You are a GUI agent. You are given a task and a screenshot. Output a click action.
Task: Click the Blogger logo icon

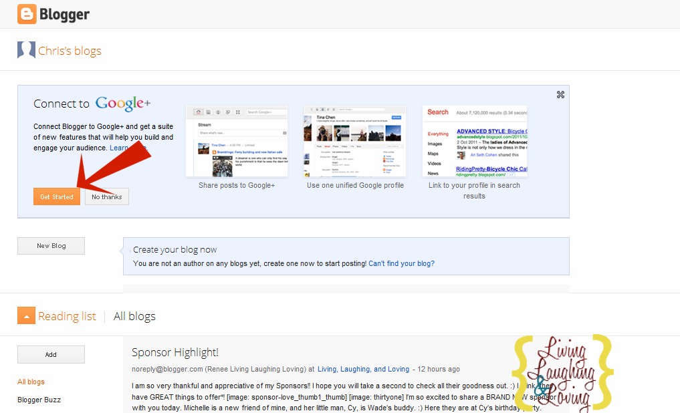pos(27,14)
